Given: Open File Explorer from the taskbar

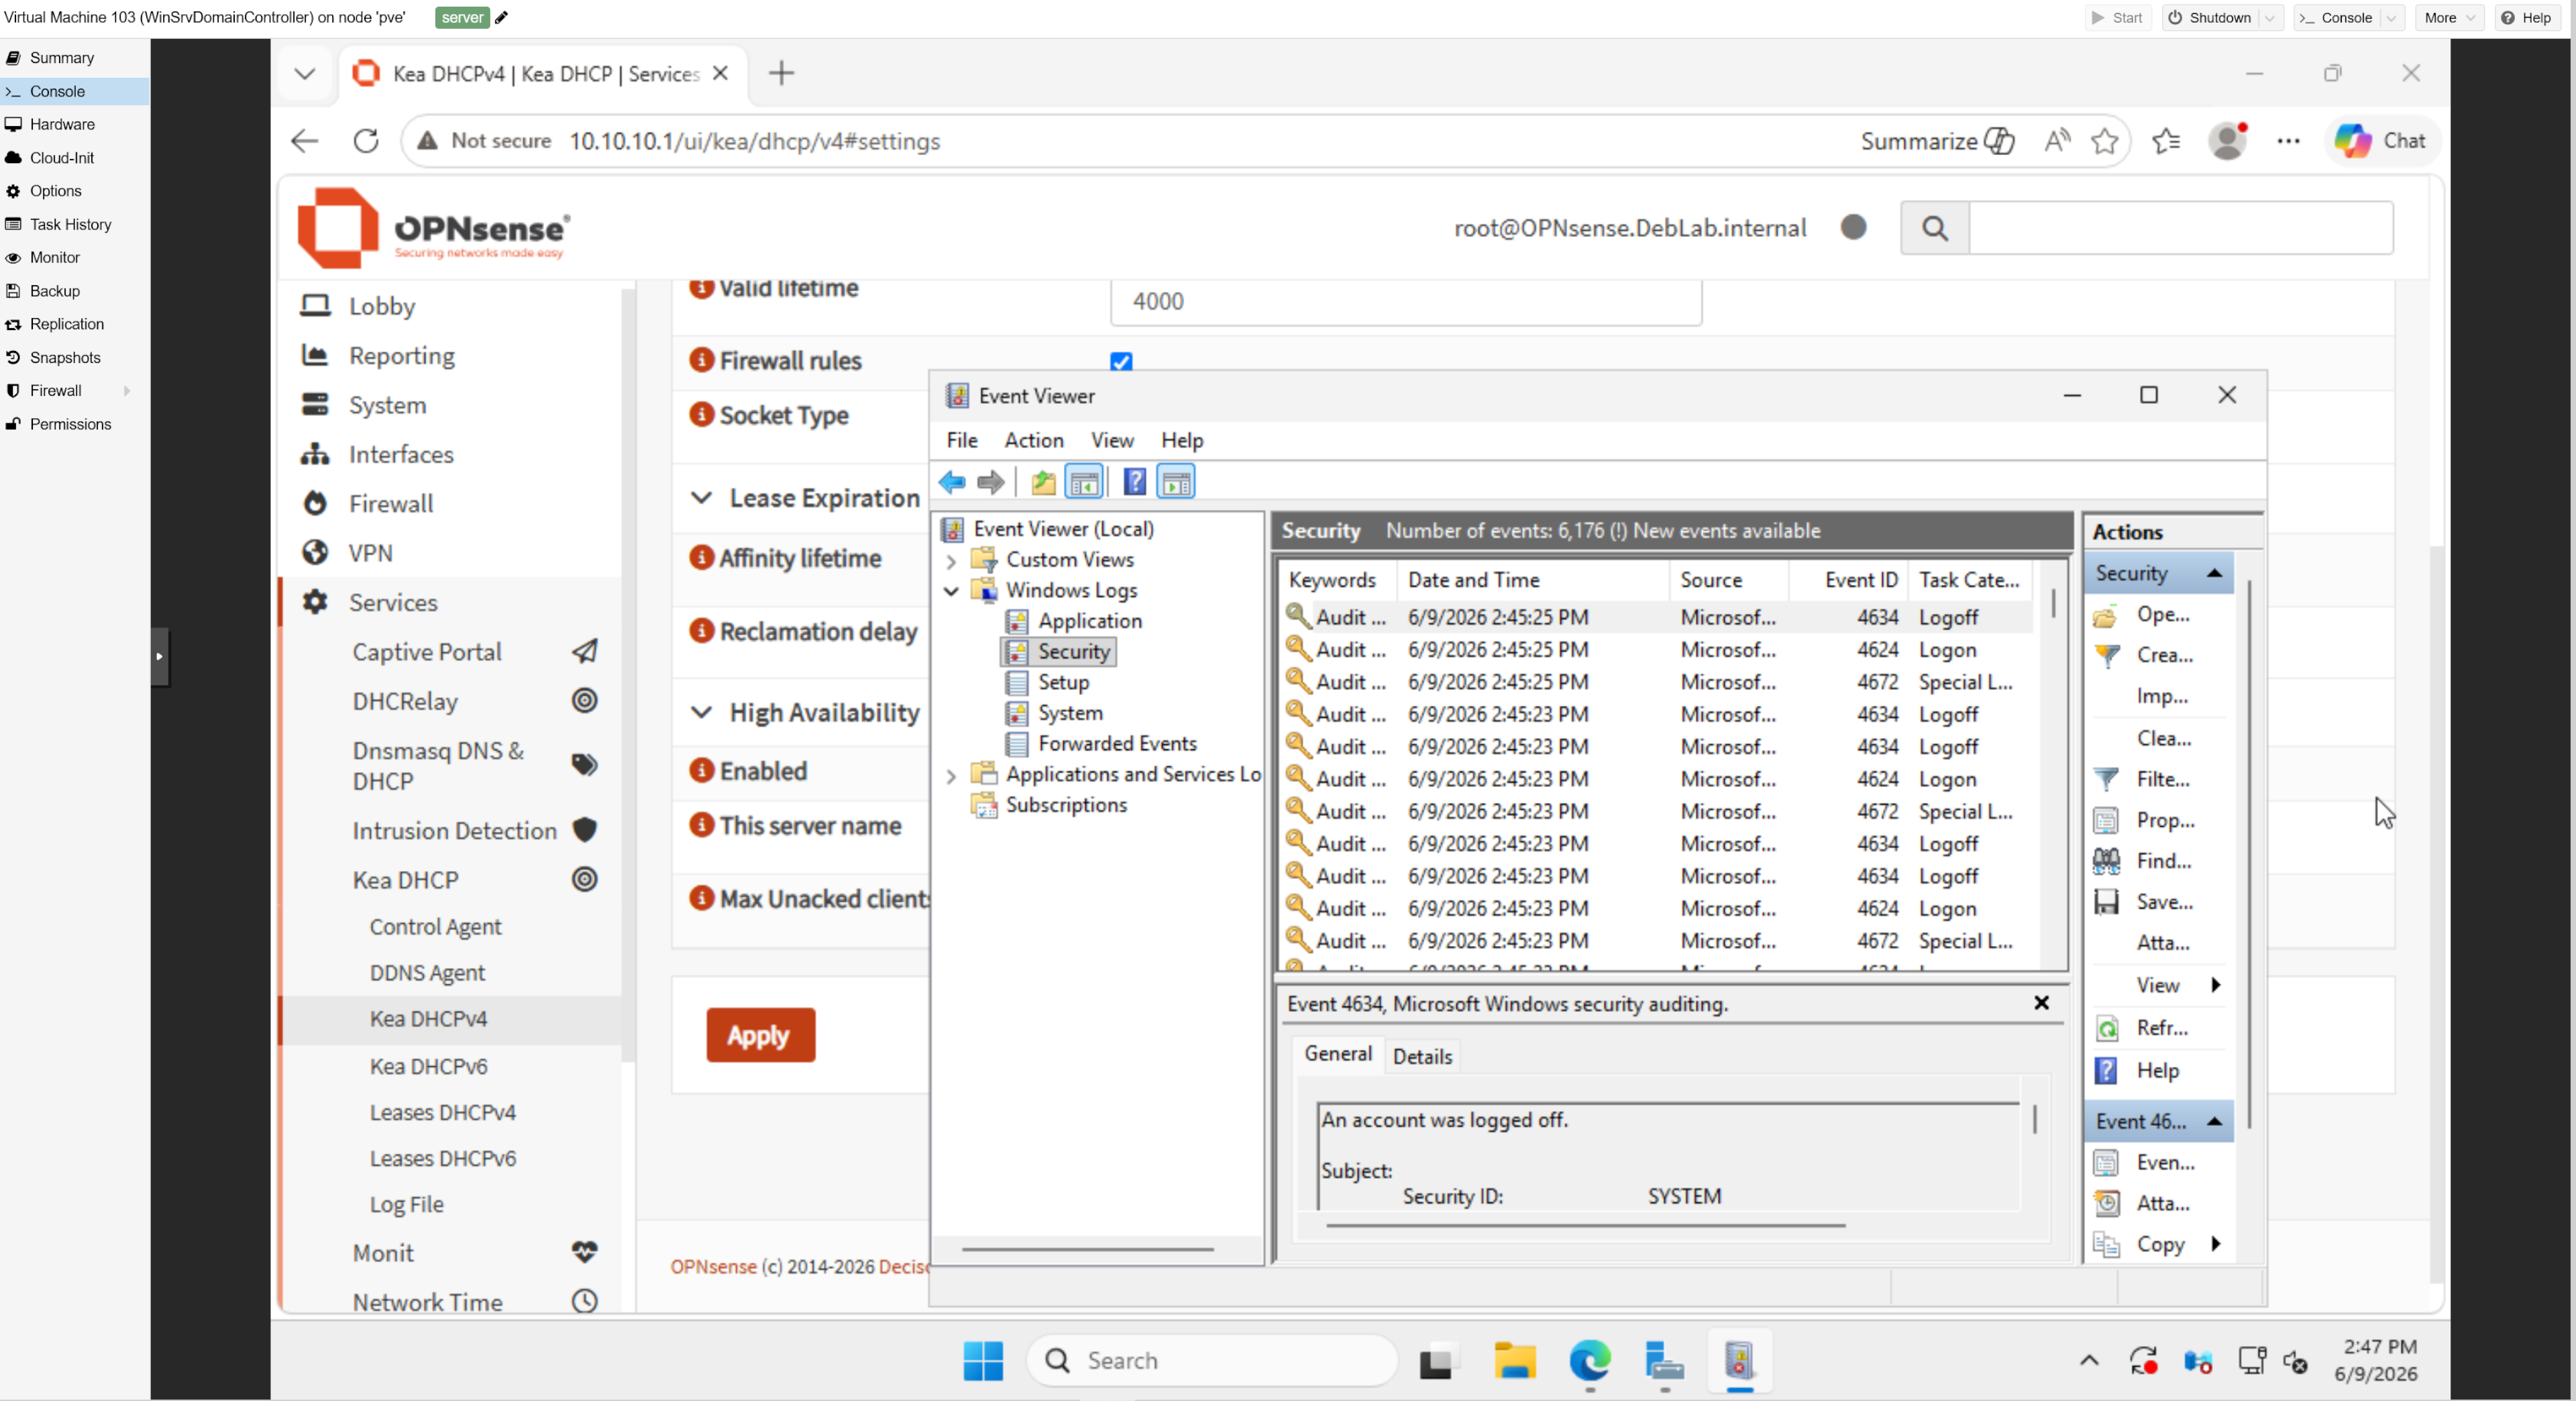Looking at the screenshot, I should point(1514,1360).
